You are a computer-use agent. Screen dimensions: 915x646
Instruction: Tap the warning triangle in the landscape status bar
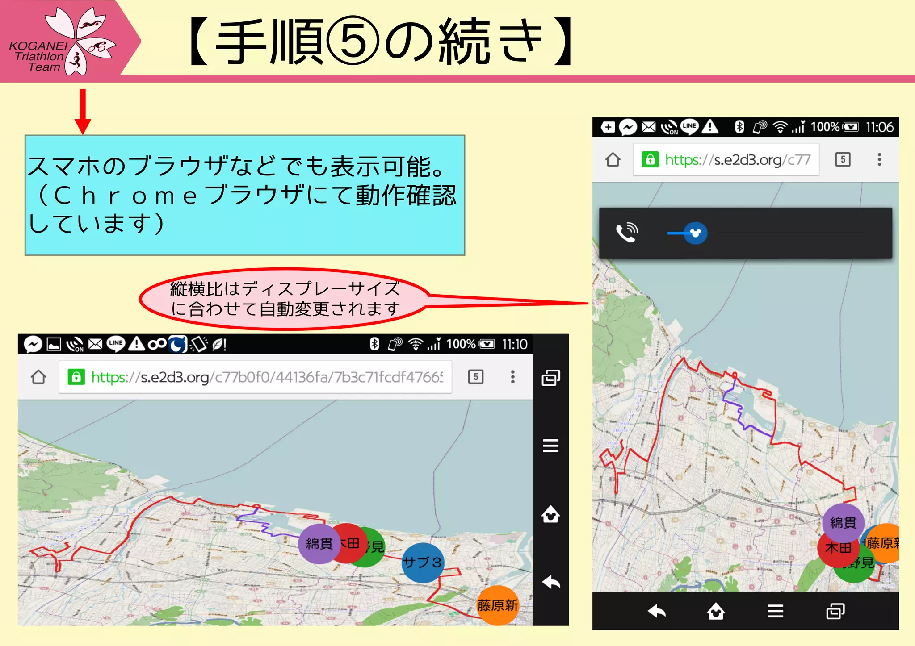click(x=136, y=343)
